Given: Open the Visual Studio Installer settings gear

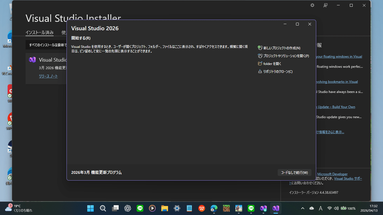Looking at the screenshot, I should (x=312, y=5).
